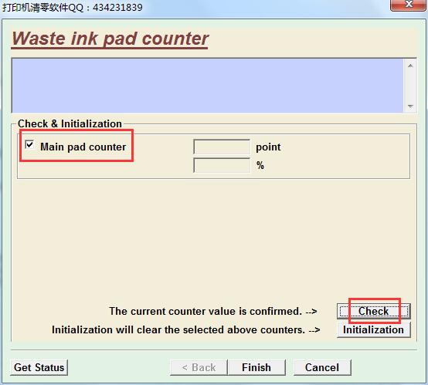Screen dimensions: 428x385
Task: Click the Initialization button
Action: click(x=374, y=329)
